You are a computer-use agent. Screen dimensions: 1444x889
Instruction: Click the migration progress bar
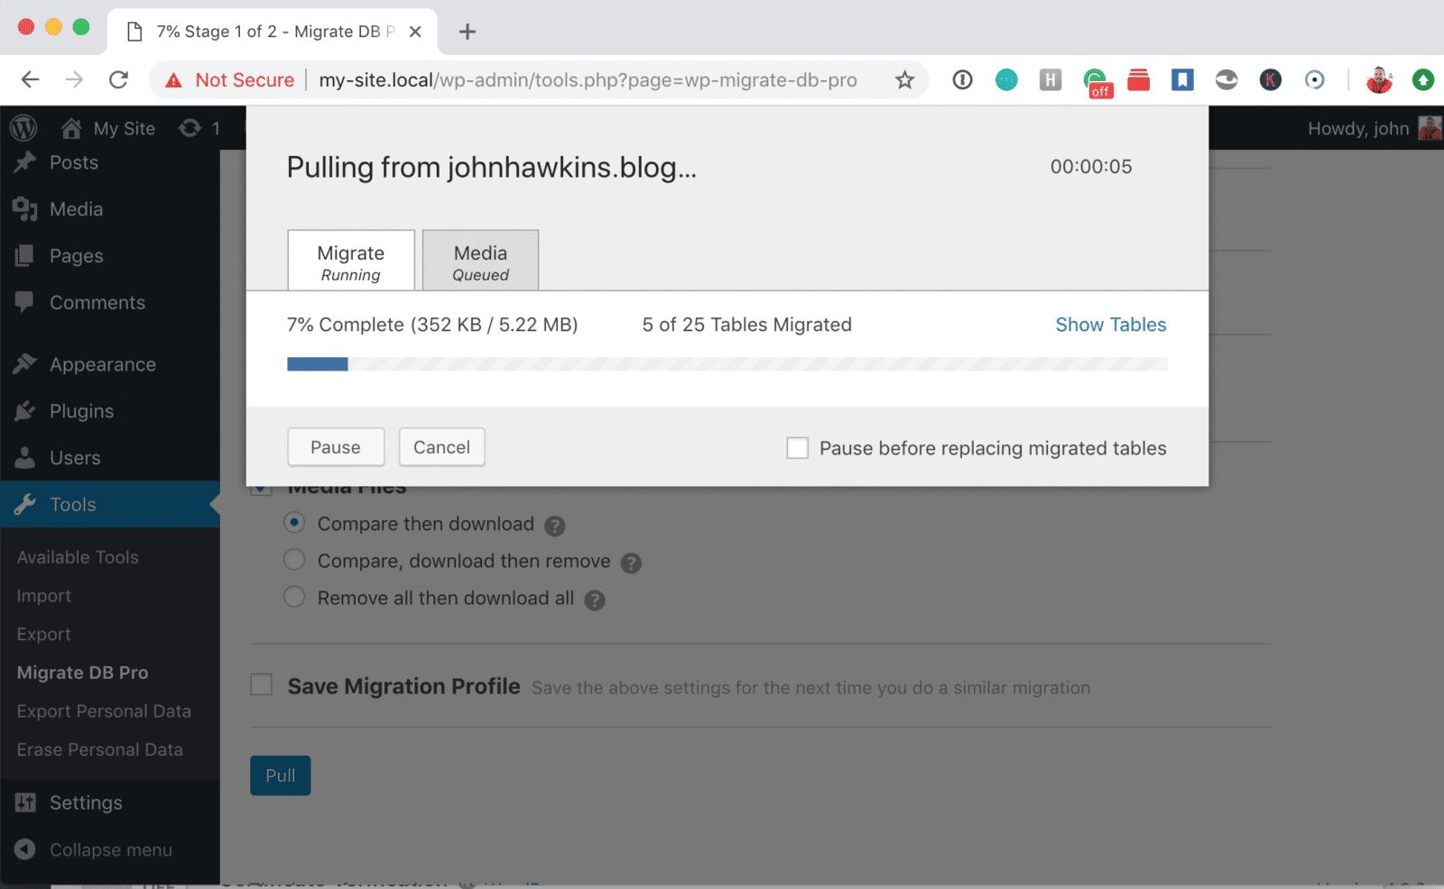pos(727,364)
